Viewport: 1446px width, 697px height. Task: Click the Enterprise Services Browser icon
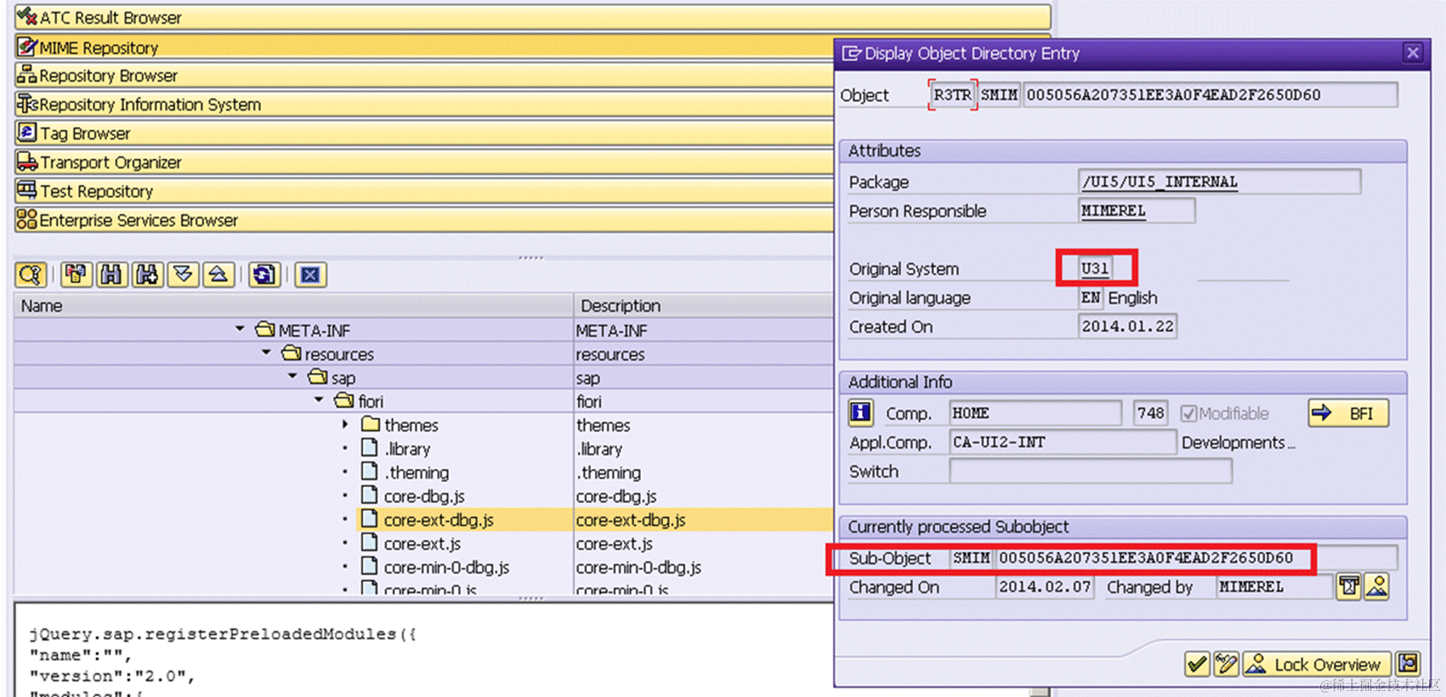coord(27,219)
